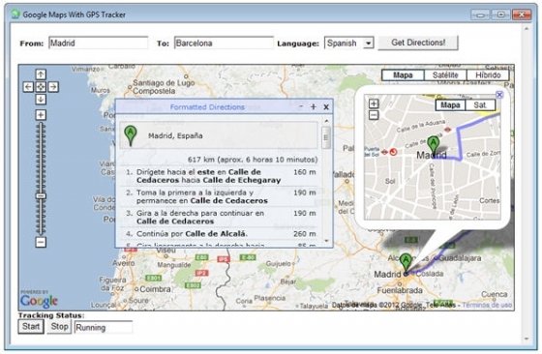Pan the main map up
This screenshot has height=354, width=542.
(41, 74)
